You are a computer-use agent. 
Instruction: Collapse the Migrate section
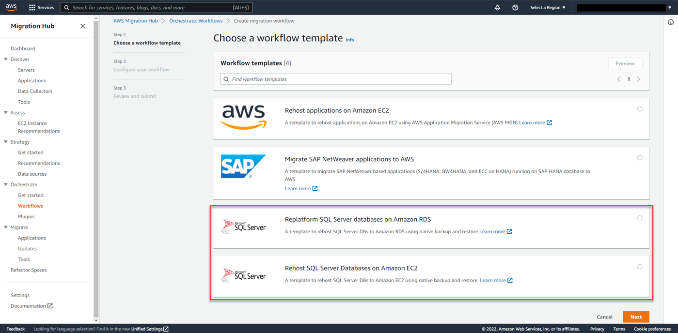pos(6,227)
